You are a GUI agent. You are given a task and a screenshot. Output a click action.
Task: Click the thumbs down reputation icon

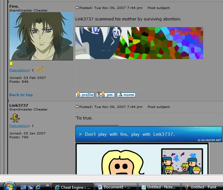click(x=43, y=69)
